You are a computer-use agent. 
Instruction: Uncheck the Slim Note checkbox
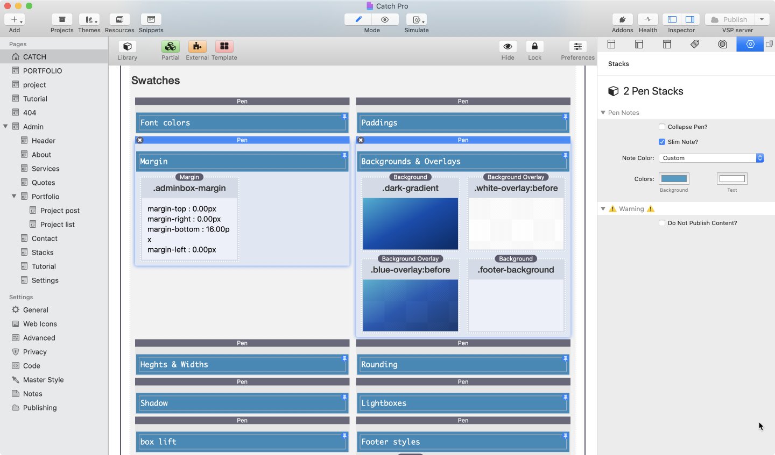pyautogui.click(x=662, y=142)
